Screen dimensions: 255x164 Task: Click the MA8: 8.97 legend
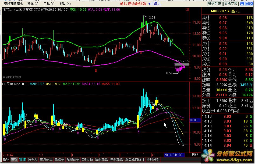click(37, 84)
